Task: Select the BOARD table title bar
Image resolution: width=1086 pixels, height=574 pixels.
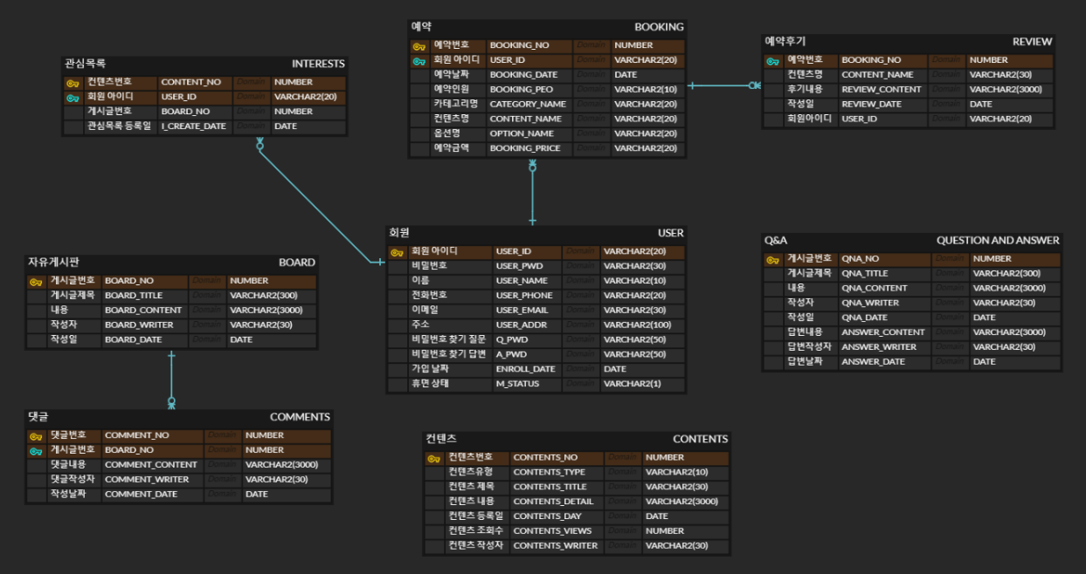Action: [x=170, y=262]
